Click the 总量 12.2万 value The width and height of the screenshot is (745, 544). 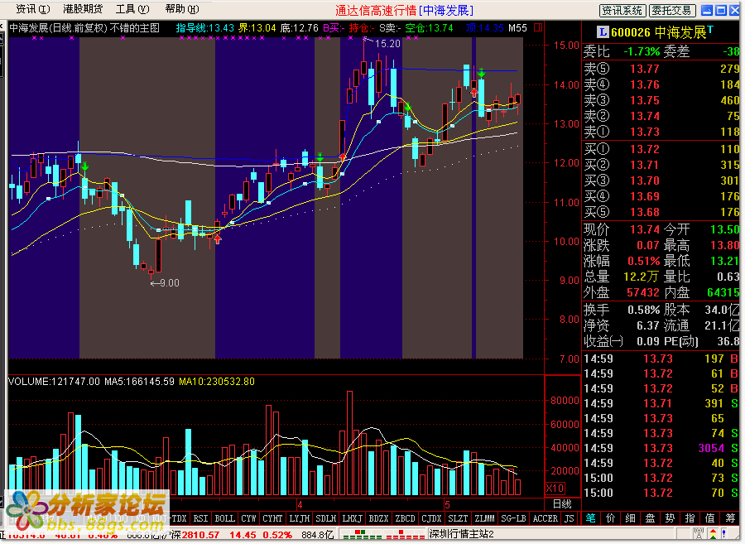(641, 277)
